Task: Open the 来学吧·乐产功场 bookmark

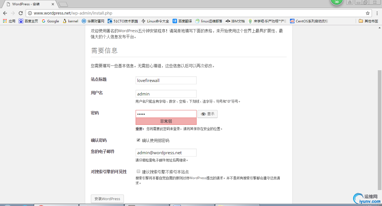Action: tap(267, 21)
